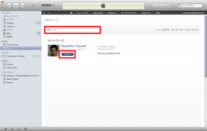Select Toshizumi's iPhone device
Viewport: 207px width, 131px height.
click(x=16, y=56)
